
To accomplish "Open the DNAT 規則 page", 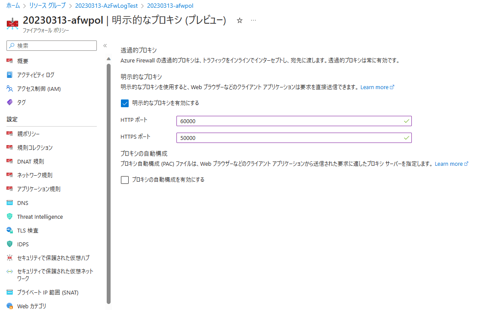I will (31, 161).
